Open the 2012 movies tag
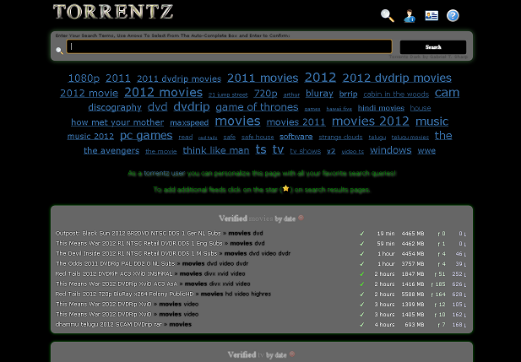The image size is (521, 362). click(x=163, y=92)
